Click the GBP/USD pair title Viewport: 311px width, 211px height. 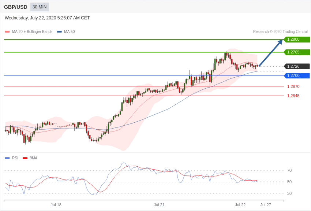(x=16, y=7)
